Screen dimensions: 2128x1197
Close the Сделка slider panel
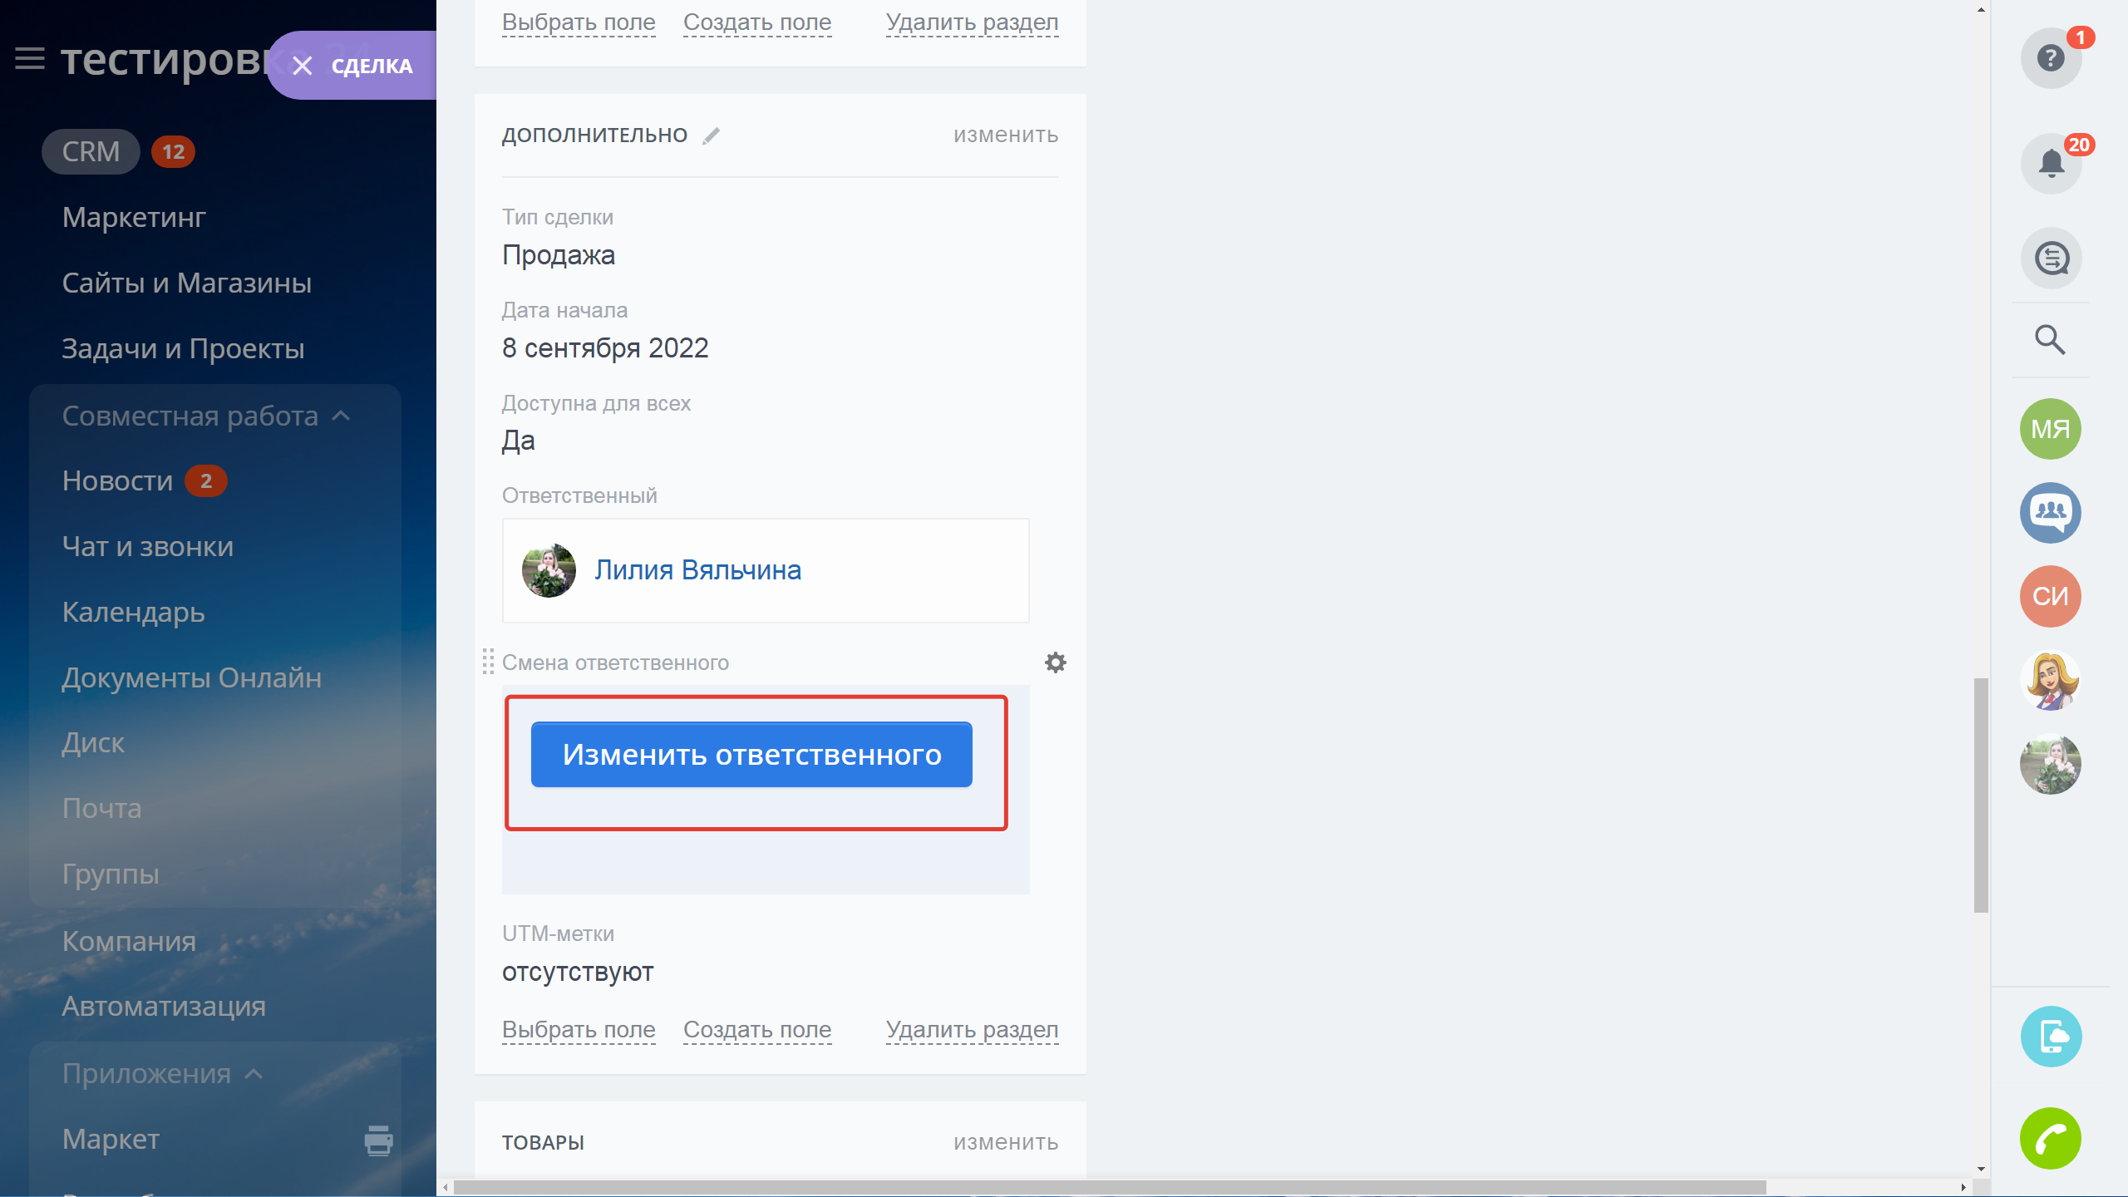click(x=303, y=66)
